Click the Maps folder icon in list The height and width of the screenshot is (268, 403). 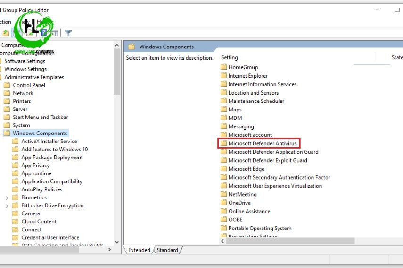pos(223,109)
